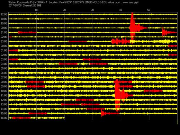180x135 pixels.
Task: Click the 40 minute axis label
Action: [120, 10]
